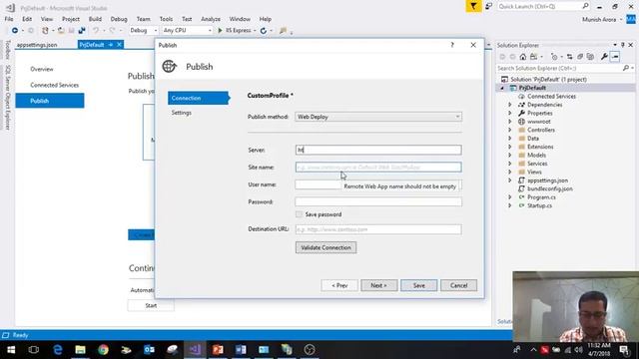This screenshot has width=639, height=359.
Task: Click the Open File toolbar icon
Action: 61,31
